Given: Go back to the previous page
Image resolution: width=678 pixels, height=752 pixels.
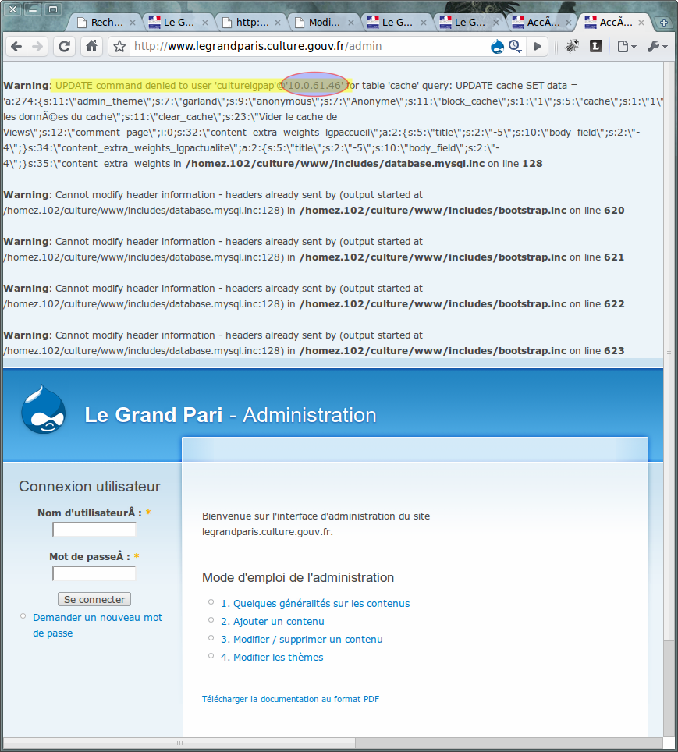Looking at the screenshot, I should click(x=16, y=47).
